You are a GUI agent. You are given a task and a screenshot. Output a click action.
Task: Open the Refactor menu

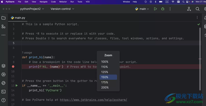pos(63,2)
